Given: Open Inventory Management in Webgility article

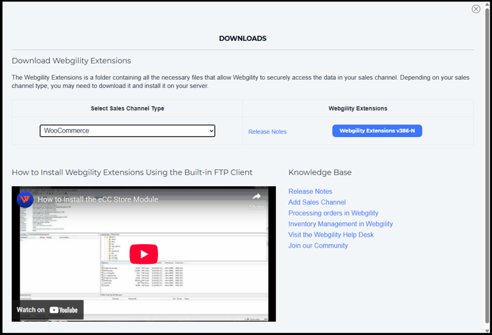Looking at the screenshot, I should [340, 224].
